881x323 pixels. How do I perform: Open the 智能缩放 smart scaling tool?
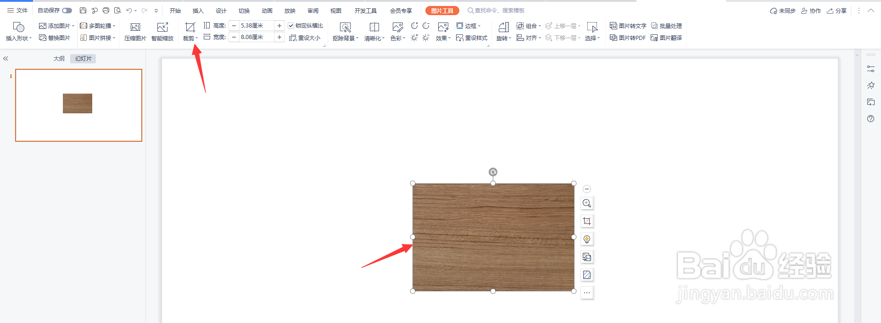[162, 32]
